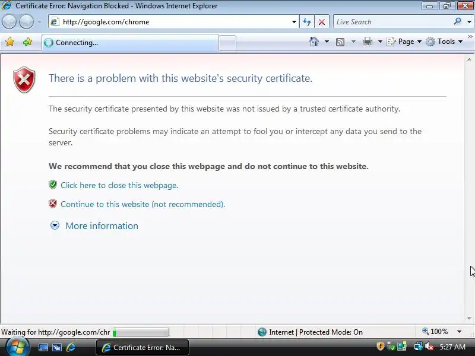Click the Live Search input box
The height and width of the screenshot is (356, 475).
[392, 22]
